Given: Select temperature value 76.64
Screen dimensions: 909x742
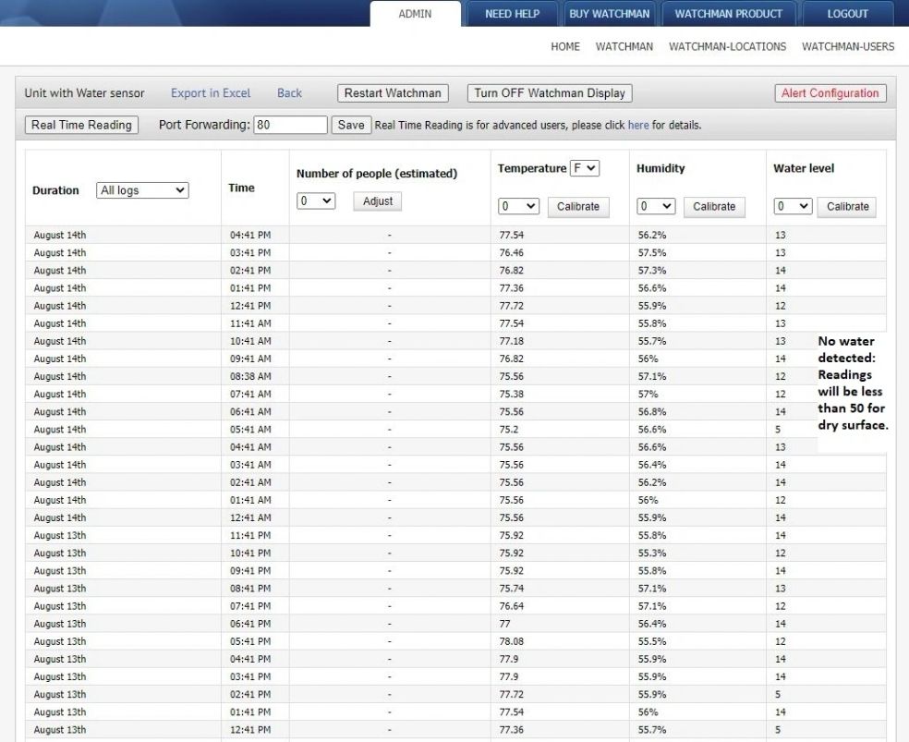Looking at the screenshot, I should pyautogui.click(x=512, y=606).
